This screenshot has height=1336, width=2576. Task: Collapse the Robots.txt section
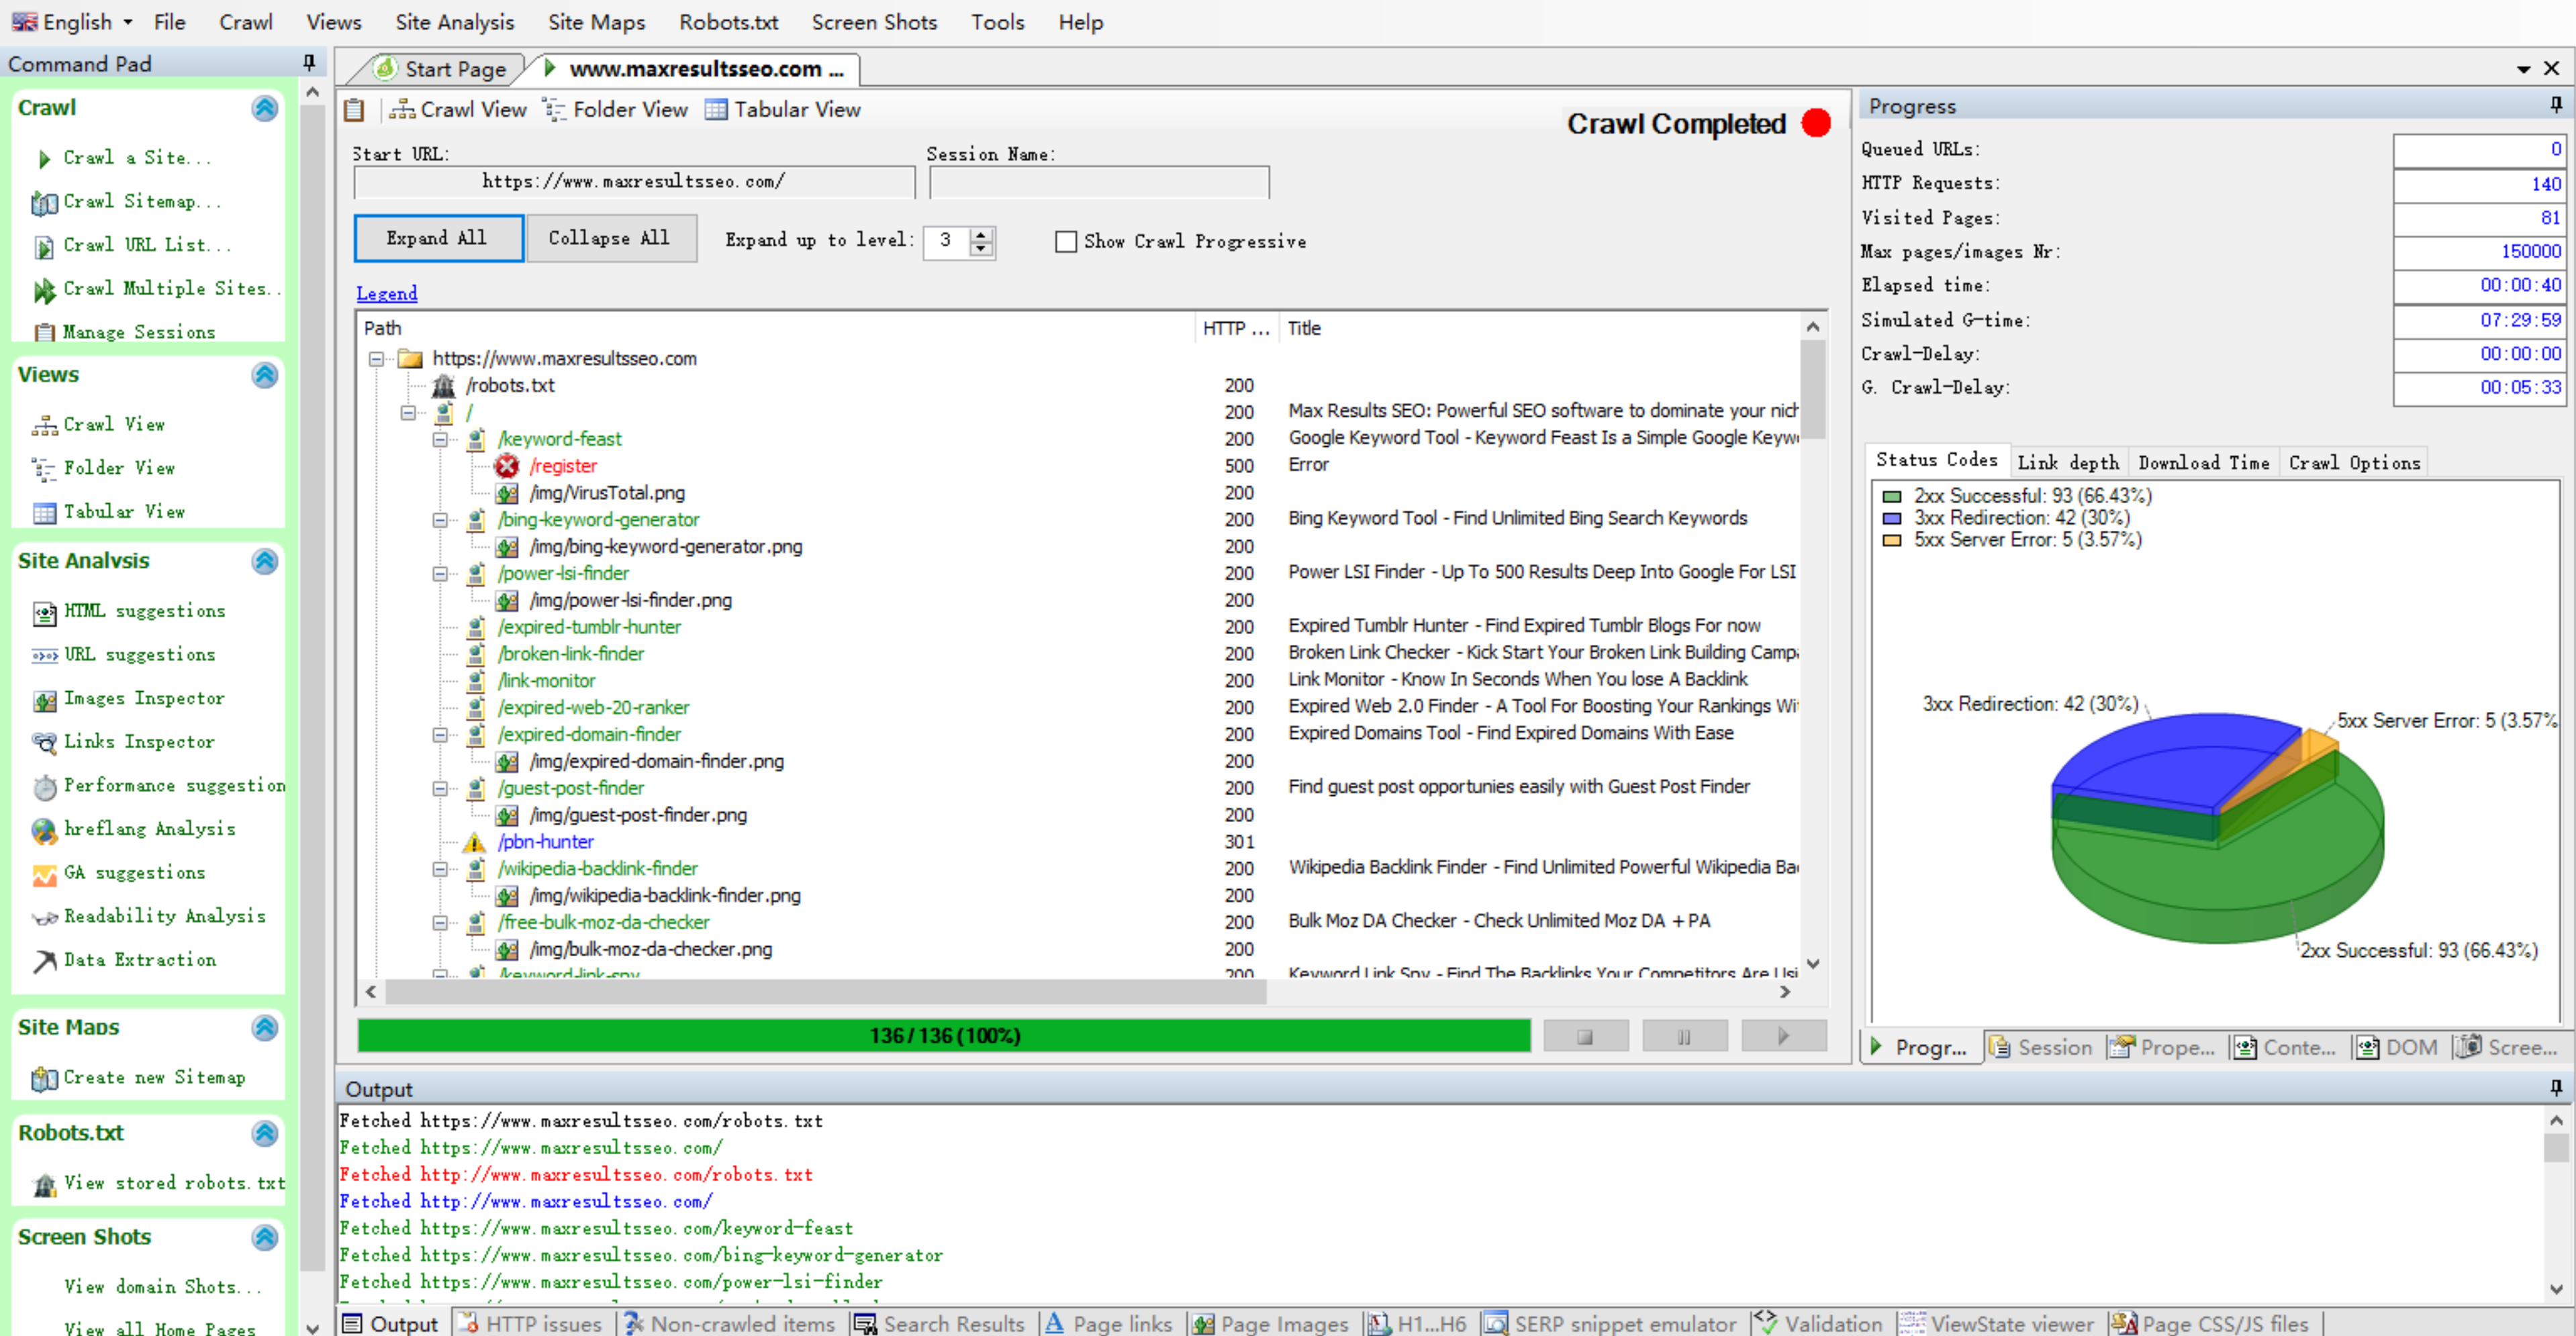pyautogui.click(x=264, y=1133)
